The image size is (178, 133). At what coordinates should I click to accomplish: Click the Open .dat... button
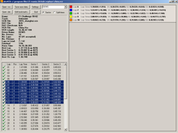click(7, 12)
